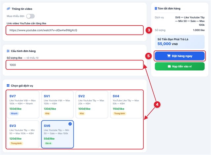Click the "Nạp tiền vào ví" button
Viewport: 211px width, 155px height.
pos(180,66)
